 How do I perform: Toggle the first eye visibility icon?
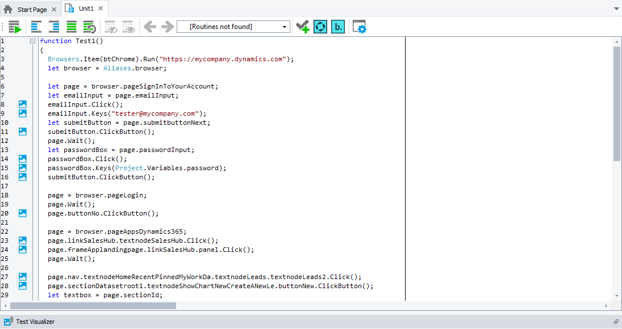110,26
